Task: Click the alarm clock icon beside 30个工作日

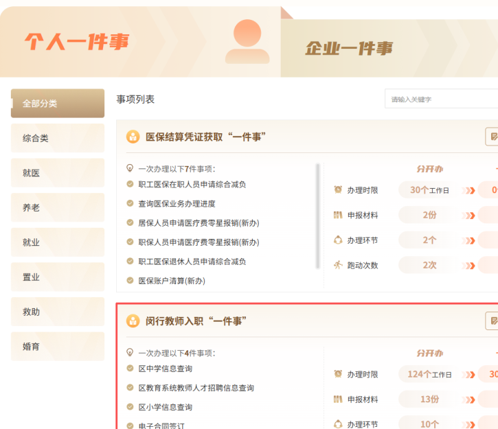Action: coord(338,189)
